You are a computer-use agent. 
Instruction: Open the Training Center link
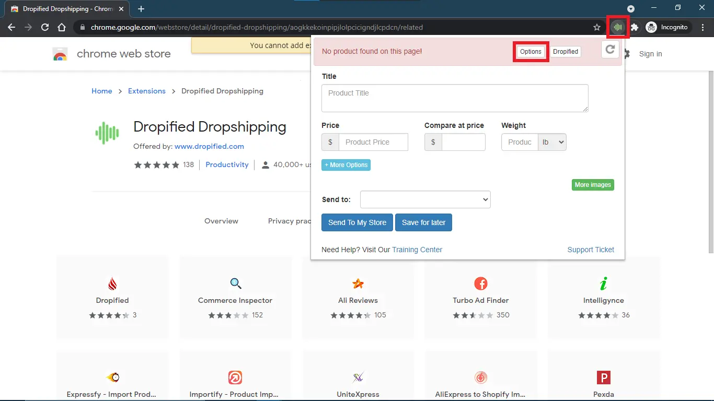[417, 250]
